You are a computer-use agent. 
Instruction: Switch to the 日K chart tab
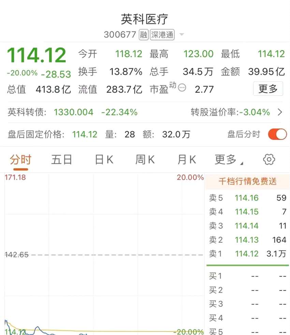(103, 159)
